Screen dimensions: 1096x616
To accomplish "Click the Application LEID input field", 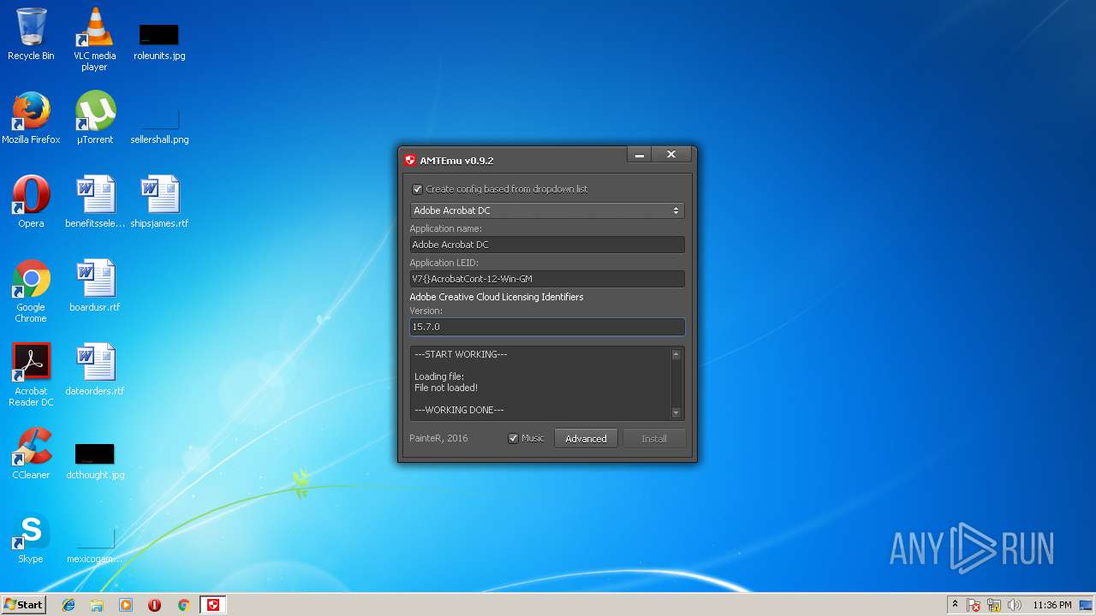I will click(546, 279).
